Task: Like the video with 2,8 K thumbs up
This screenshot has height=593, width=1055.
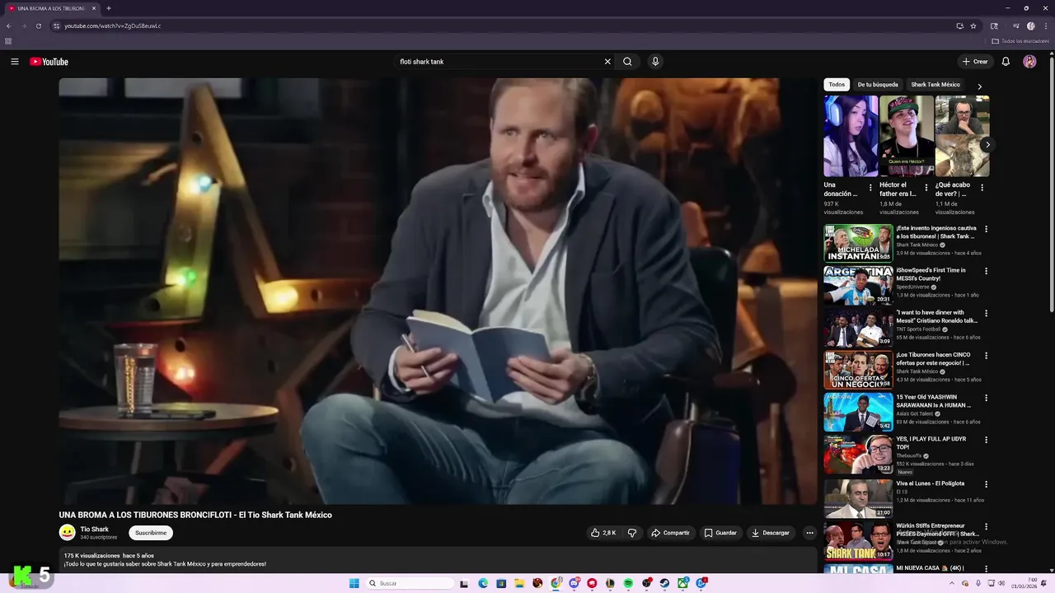Action: (603, 533)
